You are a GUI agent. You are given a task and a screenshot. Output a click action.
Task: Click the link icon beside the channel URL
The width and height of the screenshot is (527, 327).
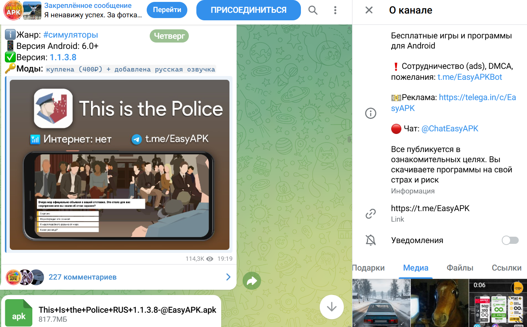371,214
